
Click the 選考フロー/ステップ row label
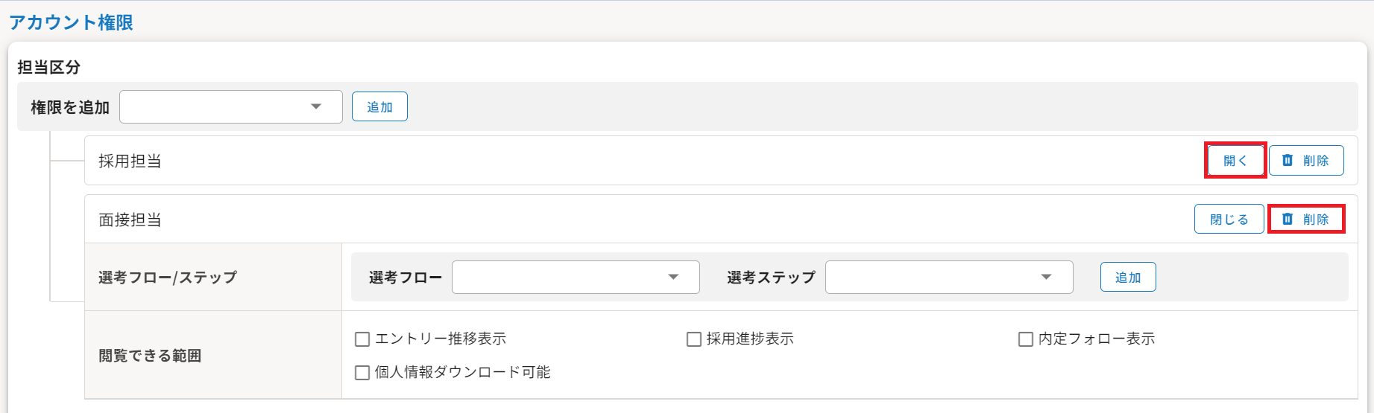click(168, 277)
